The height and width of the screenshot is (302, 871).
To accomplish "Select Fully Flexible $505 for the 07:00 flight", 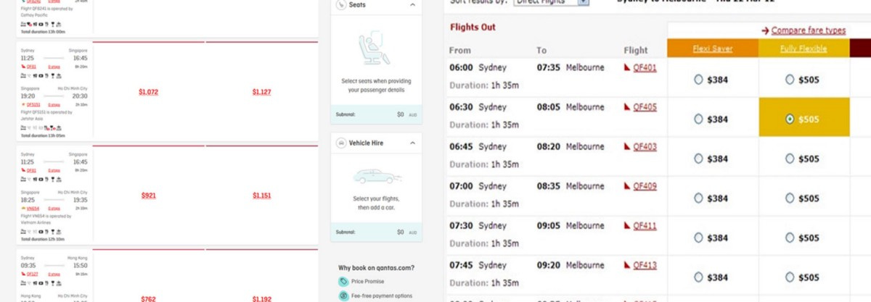I will click(x=790, y=198).
